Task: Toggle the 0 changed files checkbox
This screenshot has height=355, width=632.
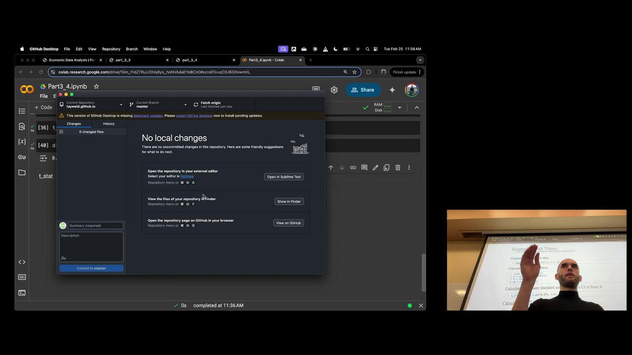Action: 61,132
